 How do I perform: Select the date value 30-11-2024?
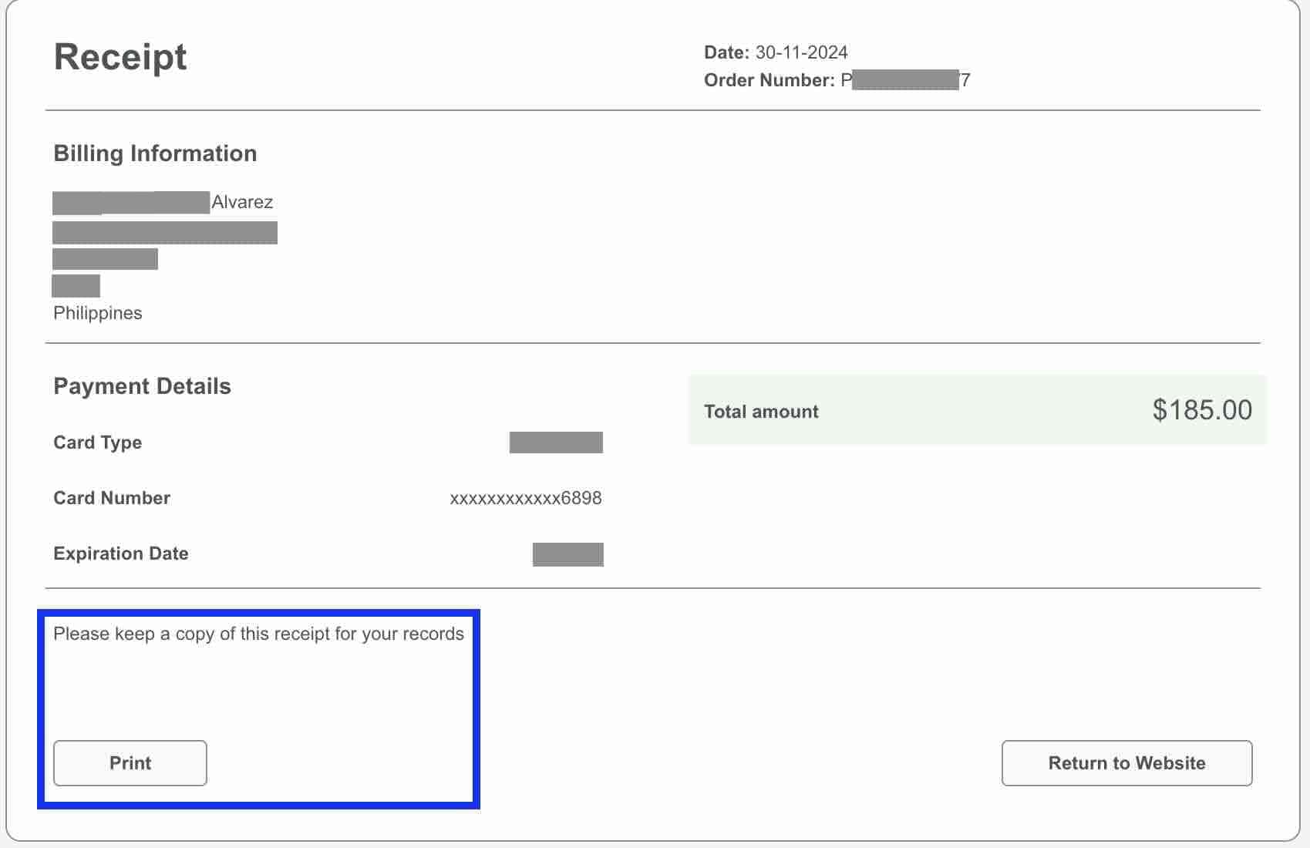(802, 52)
